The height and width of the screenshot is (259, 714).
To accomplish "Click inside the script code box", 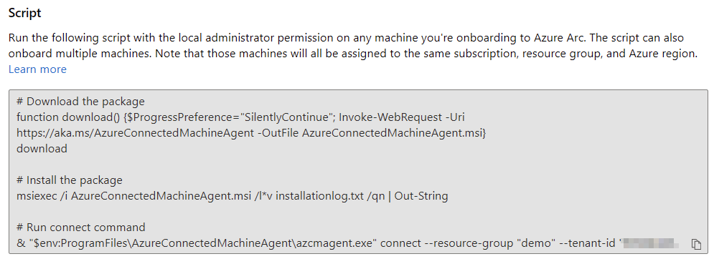I will coord(358,172).
